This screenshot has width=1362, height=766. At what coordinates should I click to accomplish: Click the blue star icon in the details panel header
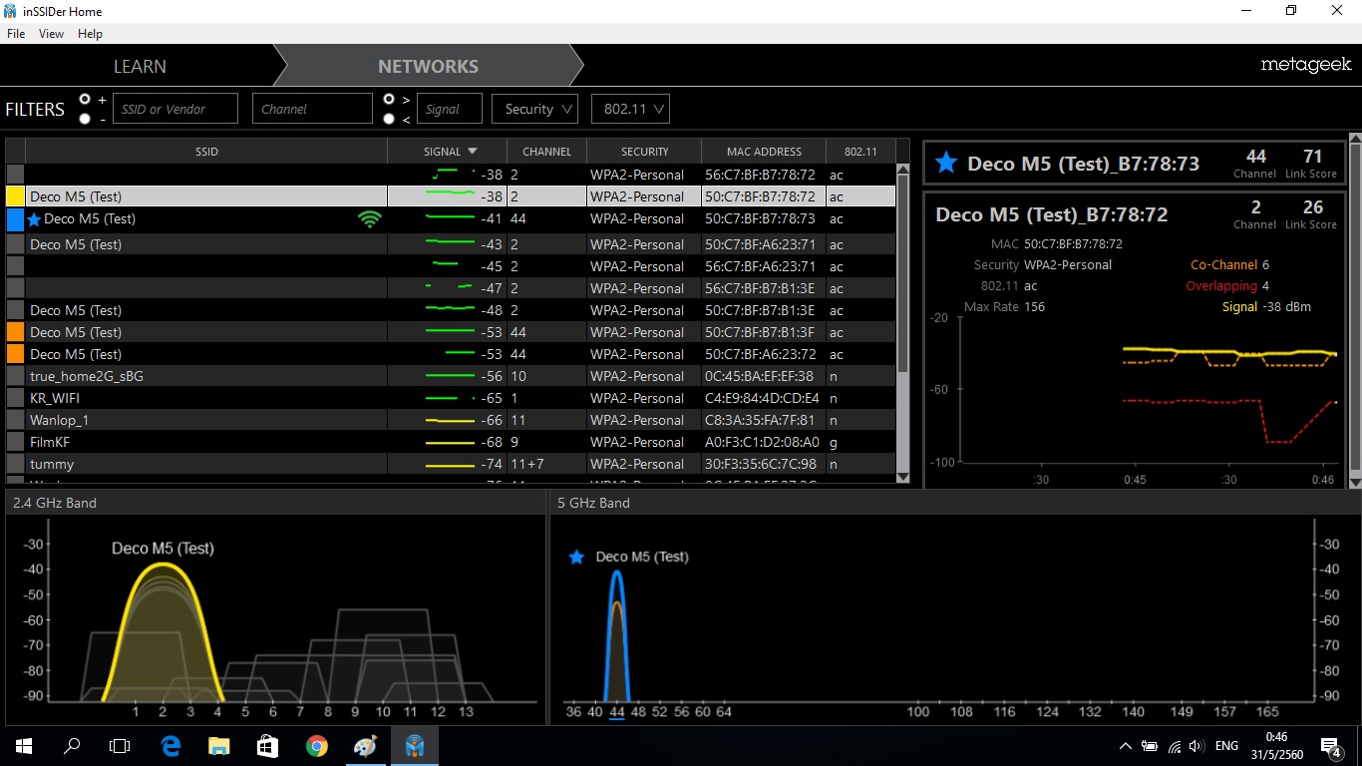[946, 164]
